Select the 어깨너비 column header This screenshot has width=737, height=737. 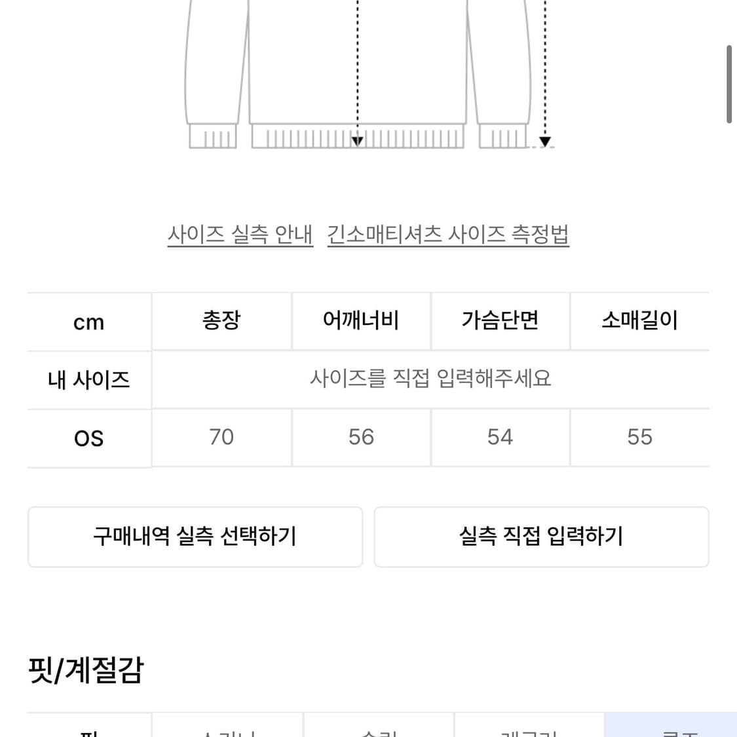[x=361, y=321]
